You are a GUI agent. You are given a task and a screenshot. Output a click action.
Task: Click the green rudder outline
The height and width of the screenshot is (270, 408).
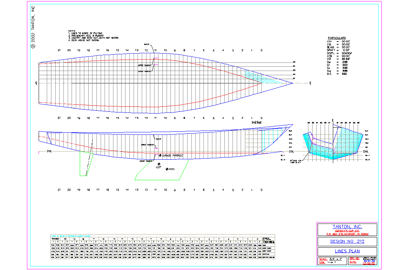[x=86, y=164]
